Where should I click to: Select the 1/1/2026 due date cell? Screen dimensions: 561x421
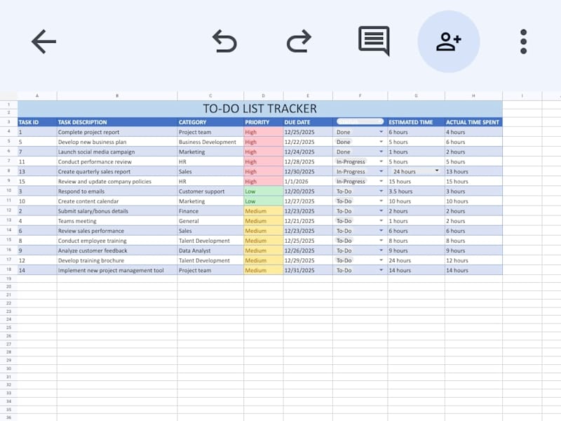click(x=308, y=182)
